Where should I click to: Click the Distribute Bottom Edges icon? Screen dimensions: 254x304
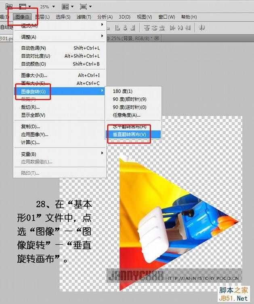pyautogui.click(x=162, y=28)
